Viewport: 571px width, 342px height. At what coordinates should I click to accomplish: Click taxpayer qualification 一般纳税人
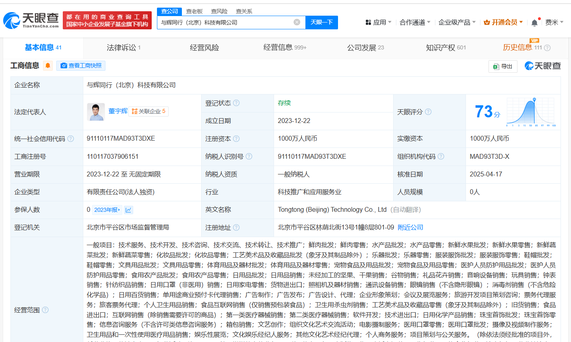(x=294, y=174)
